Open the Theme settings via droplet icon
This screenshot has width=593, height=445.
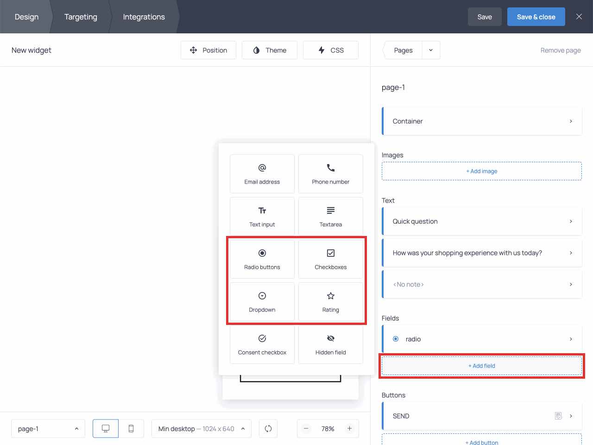click(256, 50)
